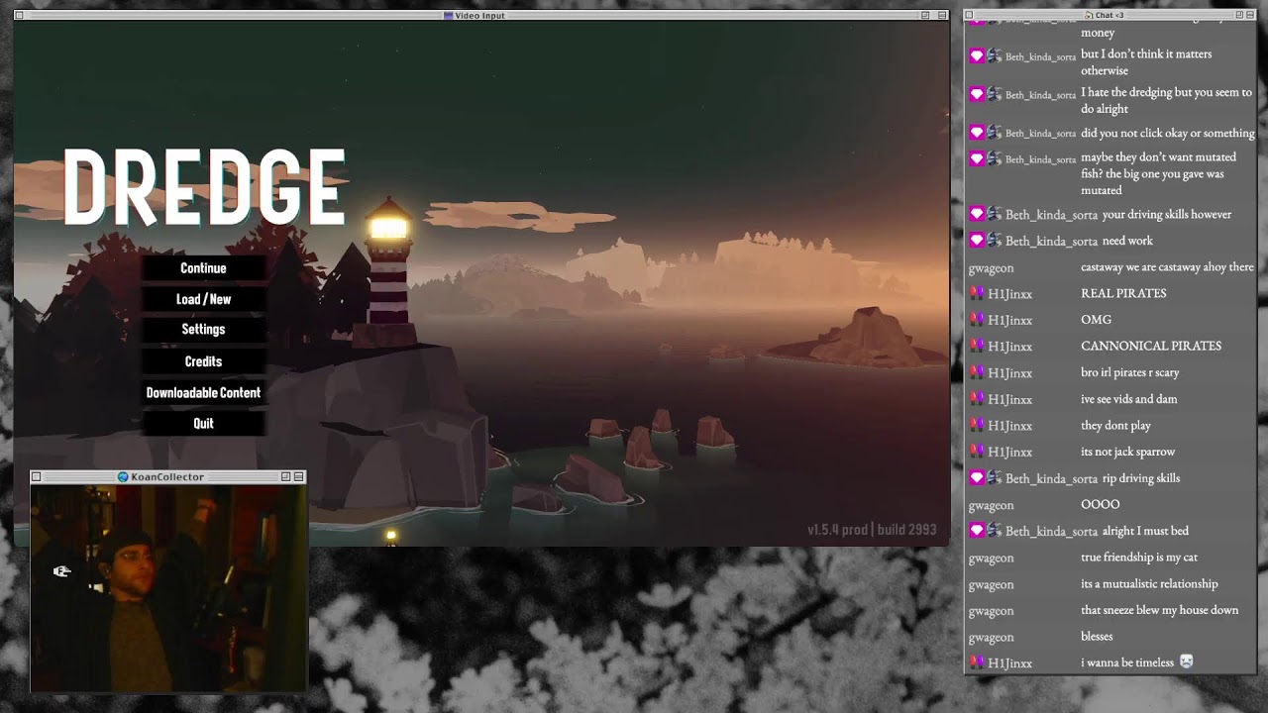Close the Video Input window
This screenshot has width=1268, height=713.
pyautogui.click(x=20, y=16)
